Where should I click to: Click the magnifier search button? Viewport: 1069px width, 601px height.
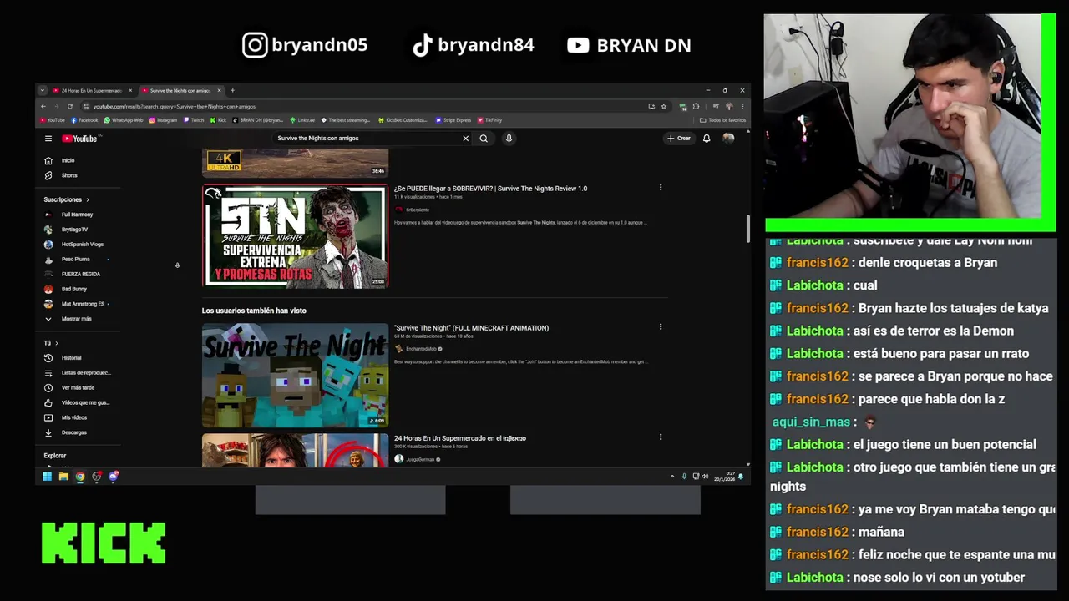coord(484,139)
